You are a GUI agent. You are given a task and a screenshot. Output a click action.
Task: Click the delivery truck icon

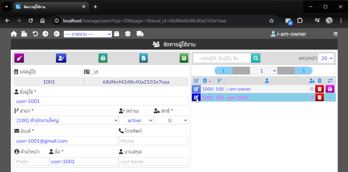point(140,34)
